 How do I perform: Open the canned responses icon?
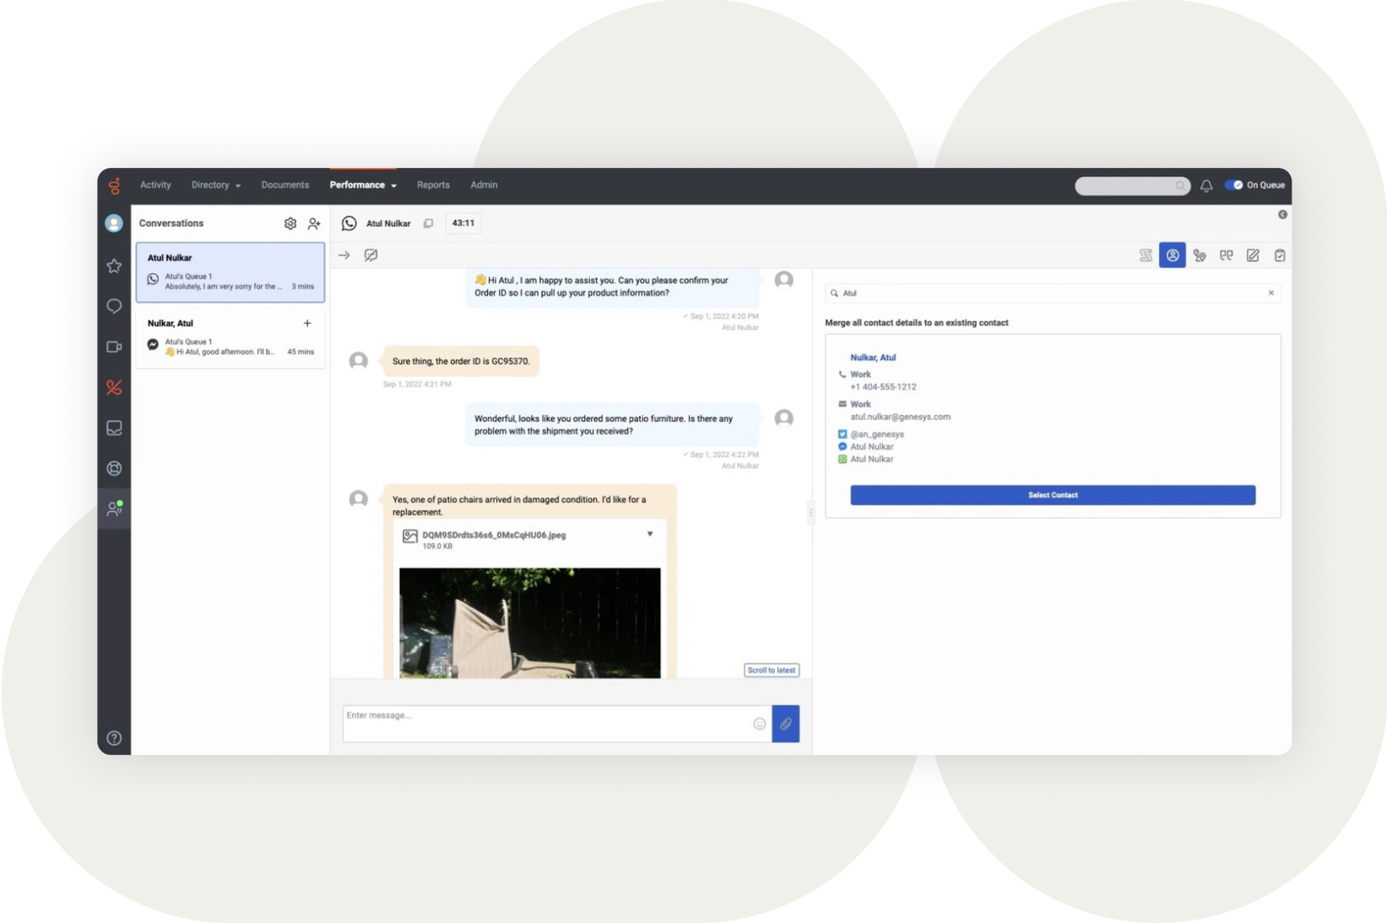tap(1226, 256)
